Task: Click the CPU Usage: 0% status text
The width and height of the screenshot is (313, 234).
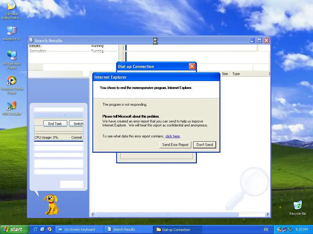Action: tap(46, 137)
